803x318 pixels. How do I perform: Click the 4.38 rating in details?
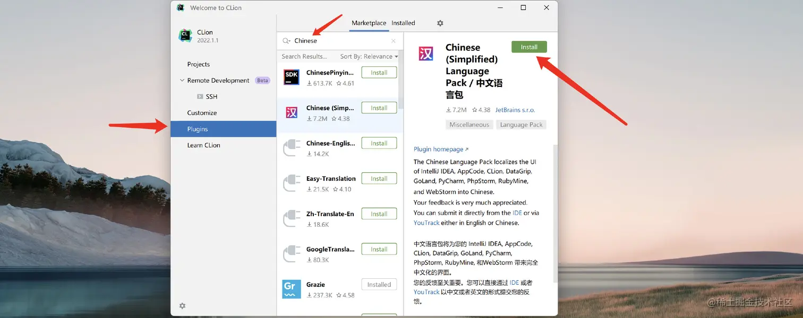[481, 110]
